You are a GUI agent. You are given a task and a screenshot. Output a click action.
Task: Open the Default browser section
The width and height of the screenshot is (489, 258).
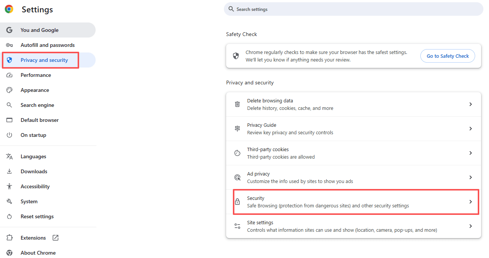[x=48, y=120]
